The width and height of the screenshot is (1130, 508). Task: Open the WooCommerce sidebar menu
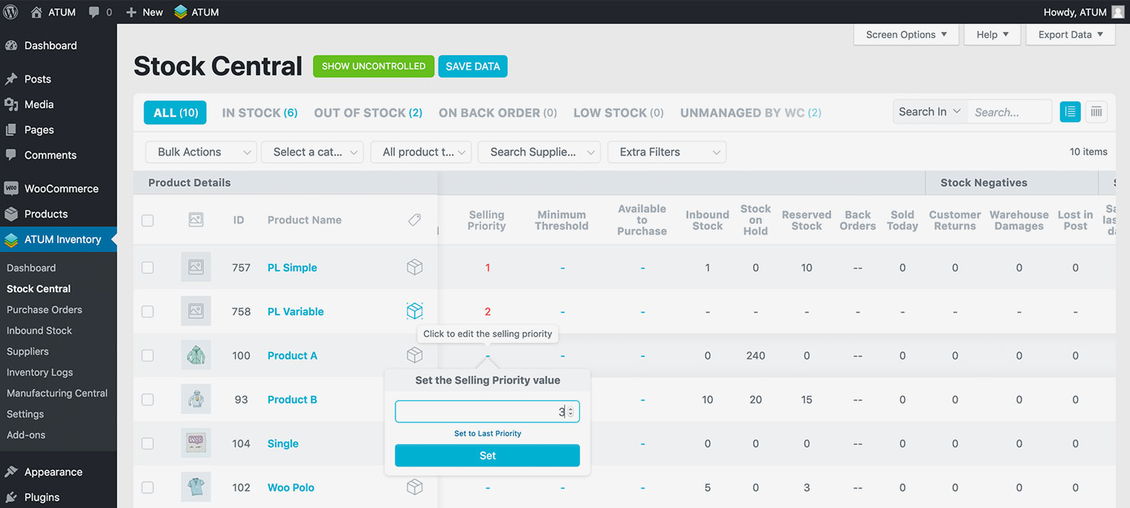coord(58,188)
